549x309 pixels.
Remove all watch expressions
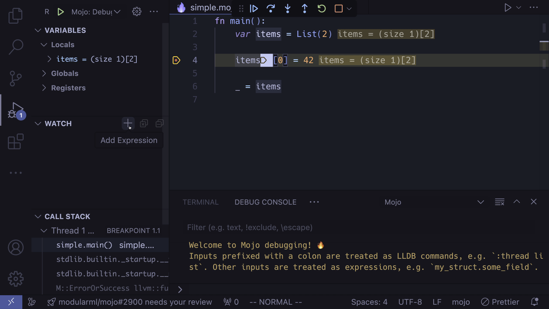[x=144, y=124]
